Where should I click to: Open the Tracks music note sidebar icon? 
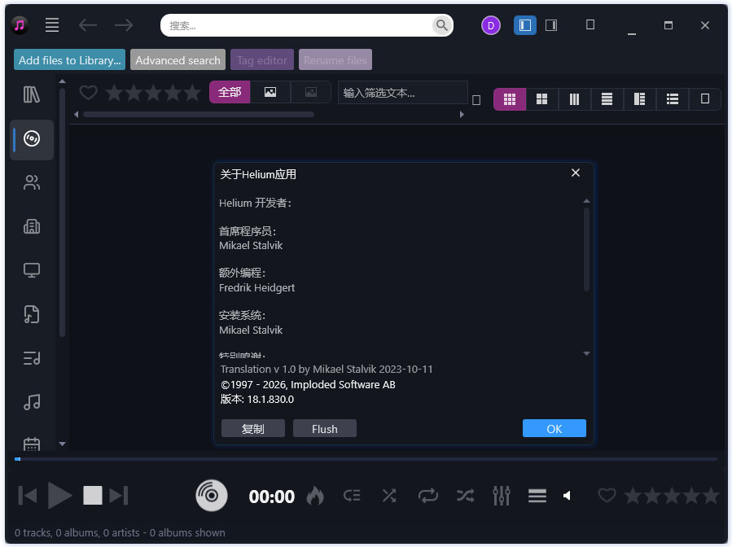click(x=32, y=402)
